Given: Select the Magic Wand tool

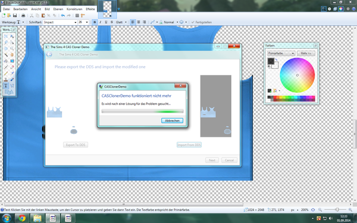Looking at the screenshot, I should coord(6,55).
